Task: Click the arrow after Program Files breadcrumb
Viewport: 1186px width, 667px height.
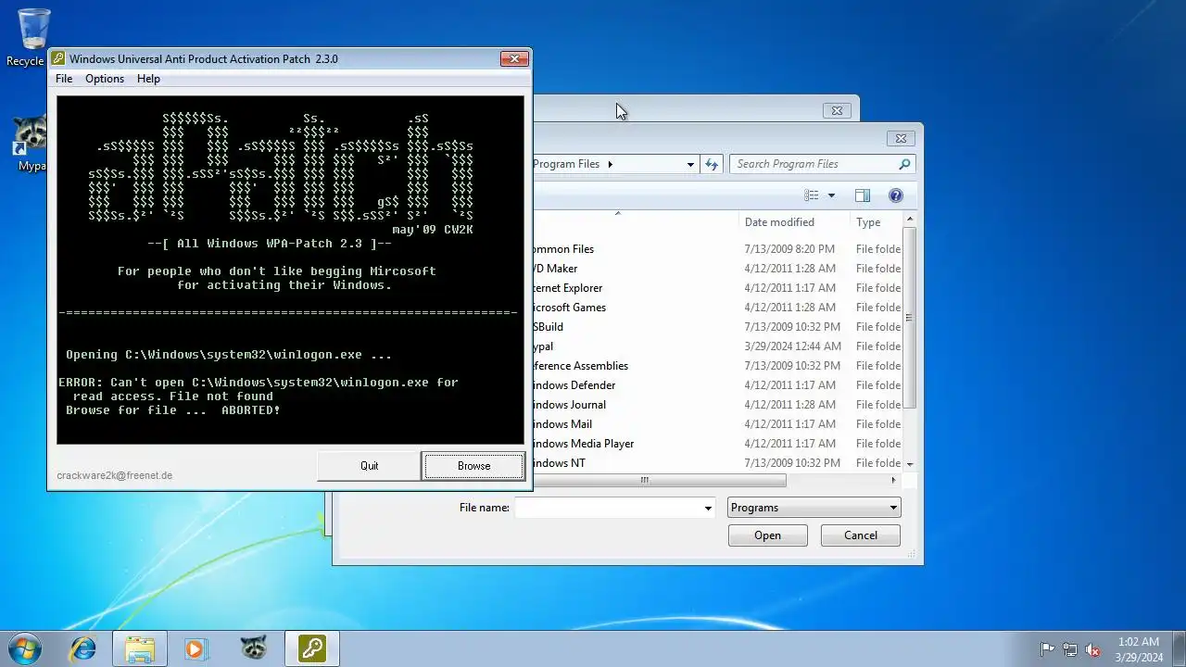Action: point(610,164)
